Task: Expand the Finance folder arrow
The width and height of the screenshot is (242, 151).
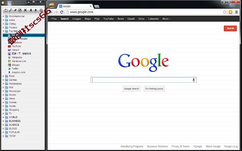Action: point(3,28)
